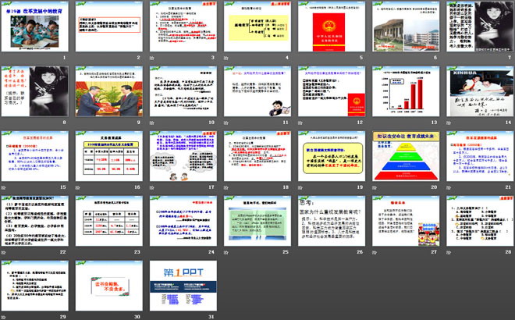The height and width of the screenshot is (320, 515).
Task: Select slide 6 with two school building photos
Action: tap(400, 27)
